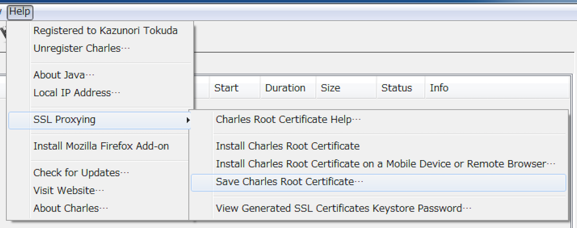Open Visit Website menu item

[69, 191]
